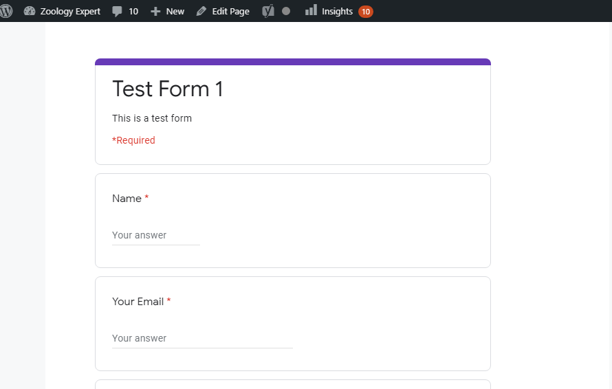This screenshot has height=389, width=612.
Task: Click the red Required notice text
Action: tap(133, 140)
